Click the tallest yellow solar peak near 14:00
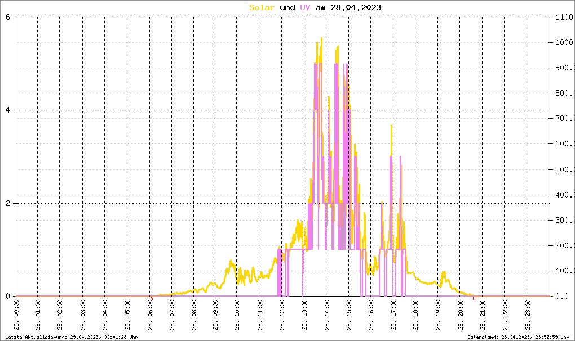This screenshot has height=341, width=575. click(x=321, y=38)
